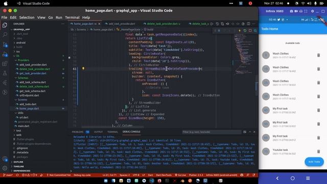Open main.dart in explorer
This screenshot has height=184, width=327.
point(24,126)
